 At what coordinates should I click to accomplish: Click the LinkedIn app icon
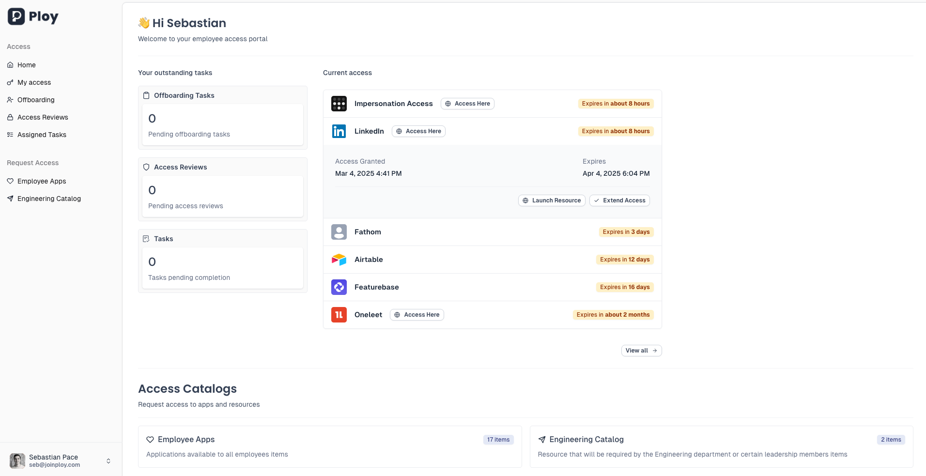(x=339, y=131)
